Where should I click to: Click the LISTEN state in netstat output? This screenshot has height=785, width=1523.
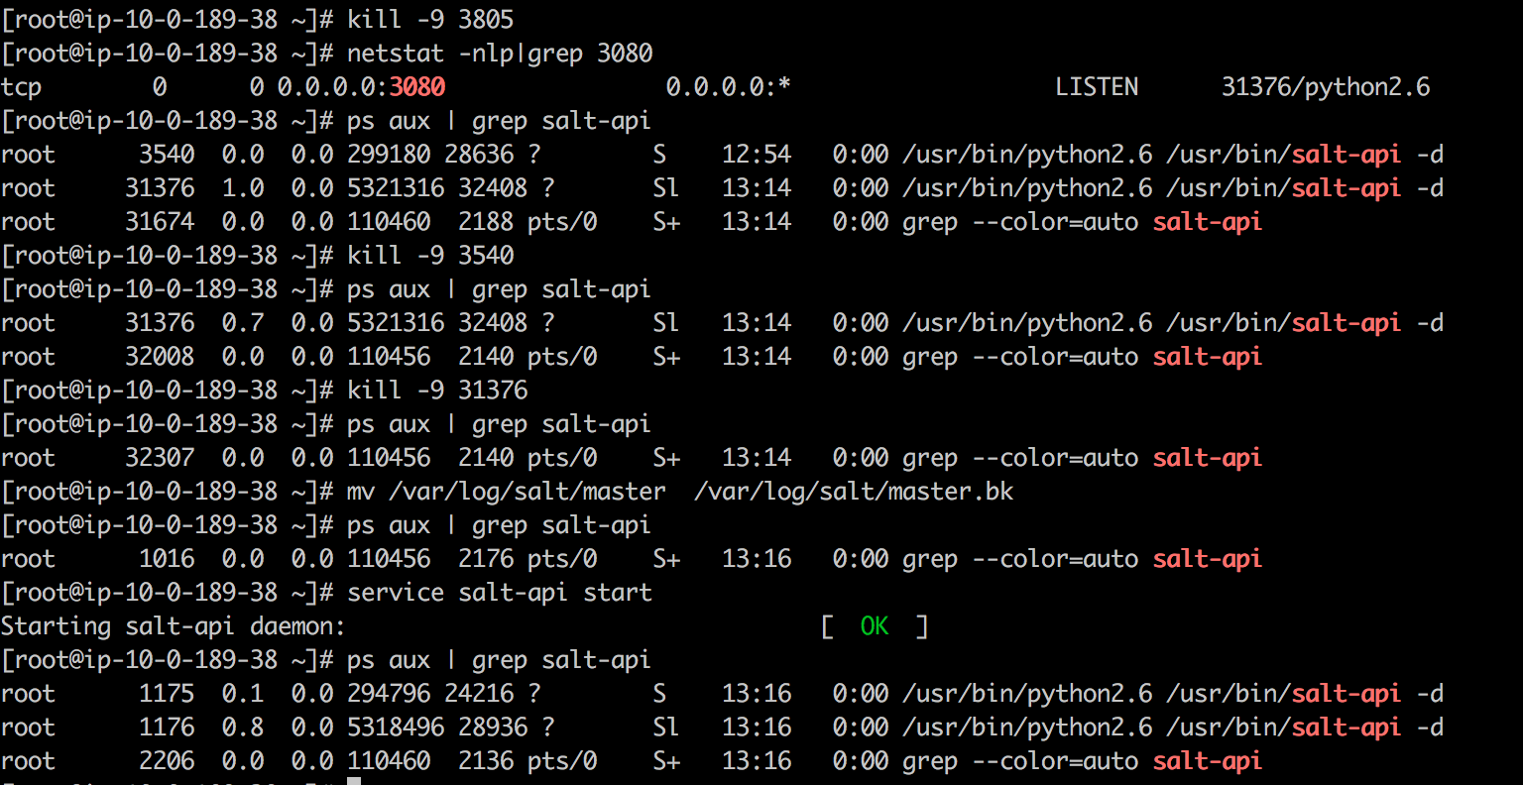click(1097, 87)
